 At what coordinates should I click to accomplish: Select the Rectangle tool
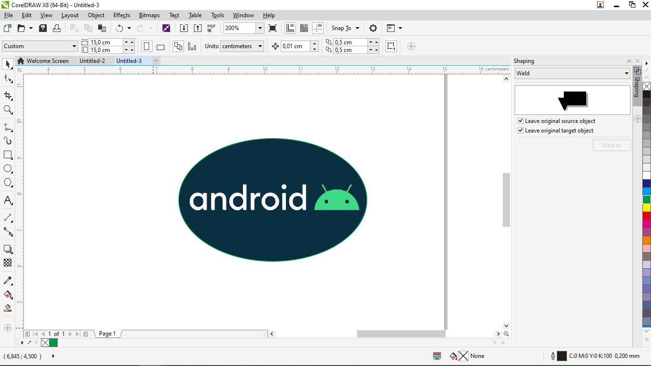pyautogui.click(x=7, y=154)
